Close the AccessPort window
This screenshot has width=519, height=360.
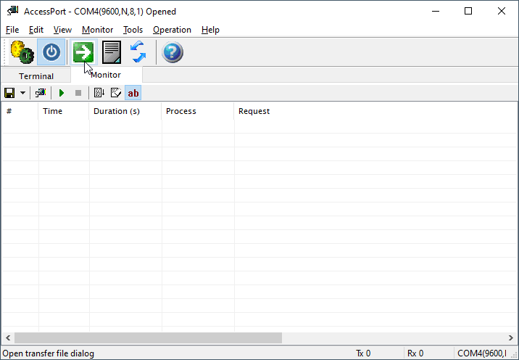coord(501,12)
